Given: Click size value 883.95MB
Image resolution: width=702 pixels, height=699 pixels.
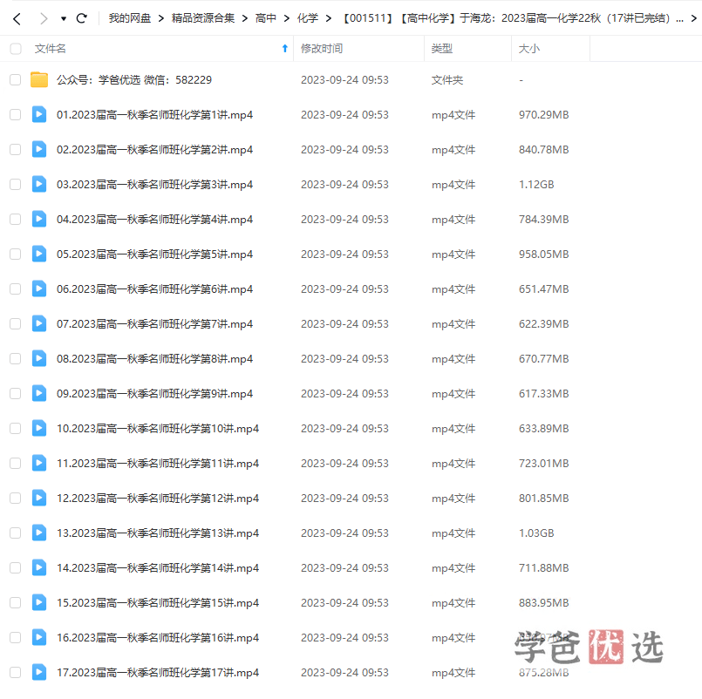Looking at the screenshot, I should tap(543, 603).
